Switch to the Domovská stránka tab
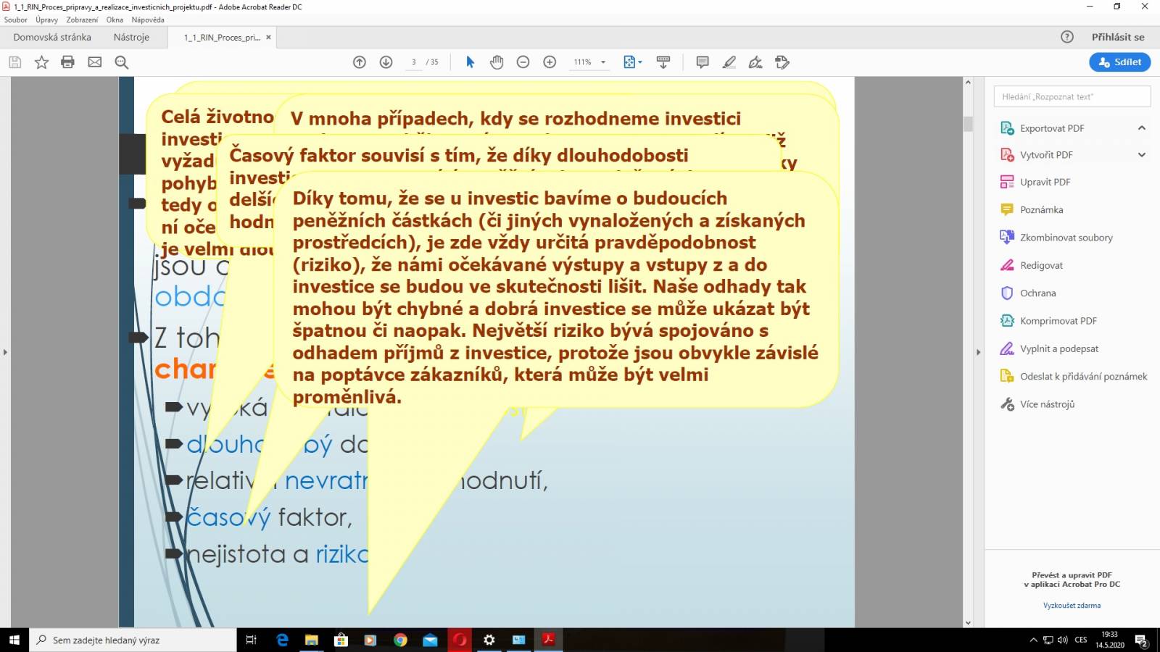1160x652 pixels. point(52,37)
